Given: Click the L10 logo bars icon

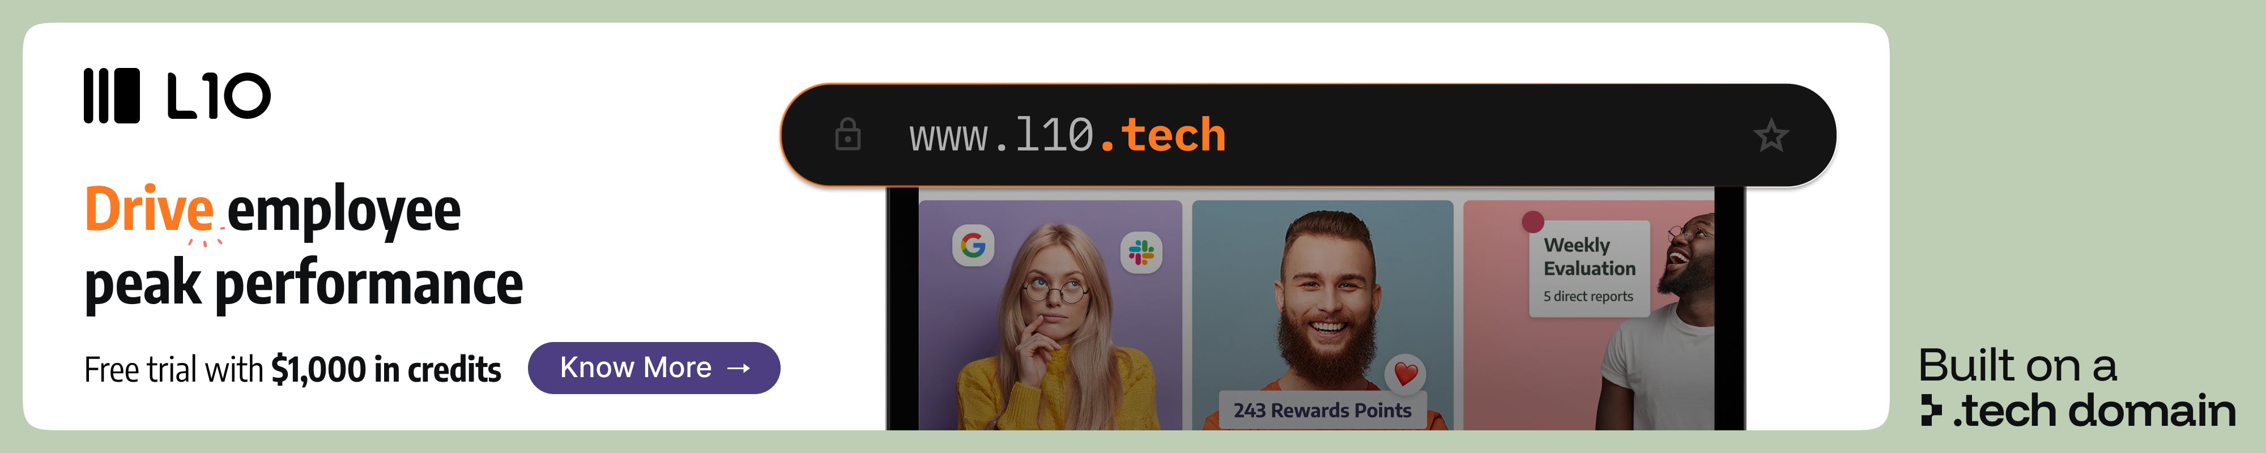Looking at the screenshot, I should [x=112, y=96].
